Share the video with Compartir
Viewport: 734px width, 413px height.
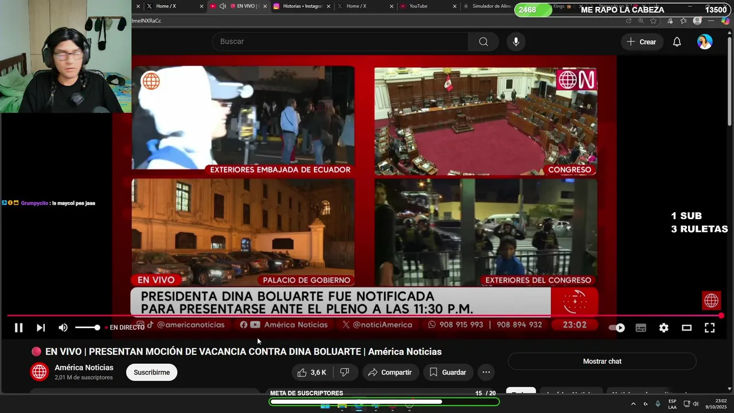click(x=390, y=372)
